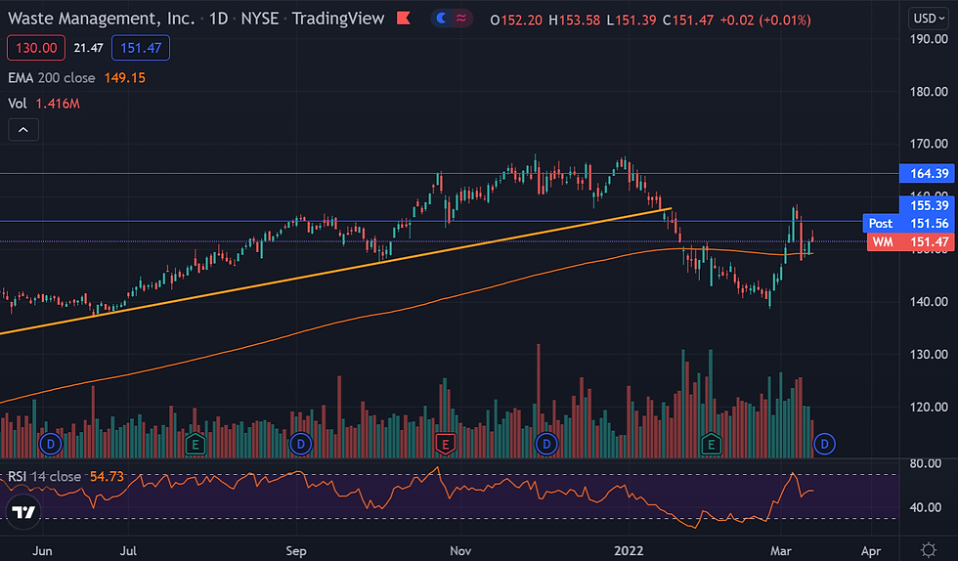Image resolution: width=958 pixels, height=561 pixels.
Task: Click the approximately-equal indicator icon in pill
Action: 461,19
